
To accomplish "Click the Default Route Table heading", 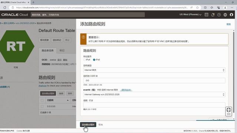I will (x=57, y=31).
